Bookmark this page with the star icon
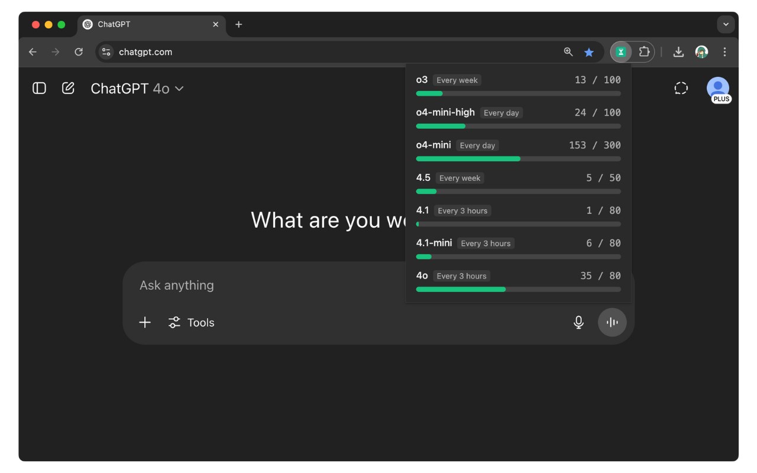Image resolution: width=757 pixels, height=473 pixels. point(589,52)
